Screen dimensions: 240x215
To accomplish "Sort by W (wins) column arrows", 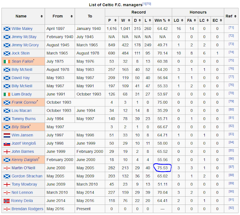I will [129, 20].
